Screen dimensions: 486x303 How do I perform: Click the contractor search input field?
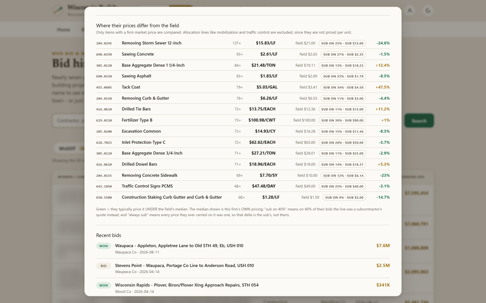[69, 121]
